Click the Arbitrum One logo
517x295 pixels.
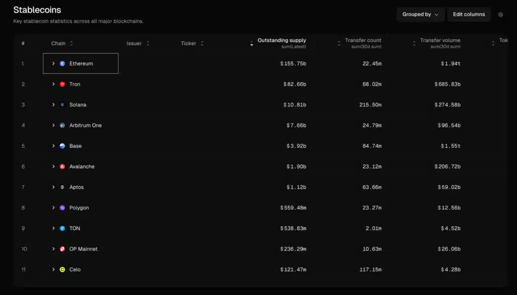tap(63, 125)
